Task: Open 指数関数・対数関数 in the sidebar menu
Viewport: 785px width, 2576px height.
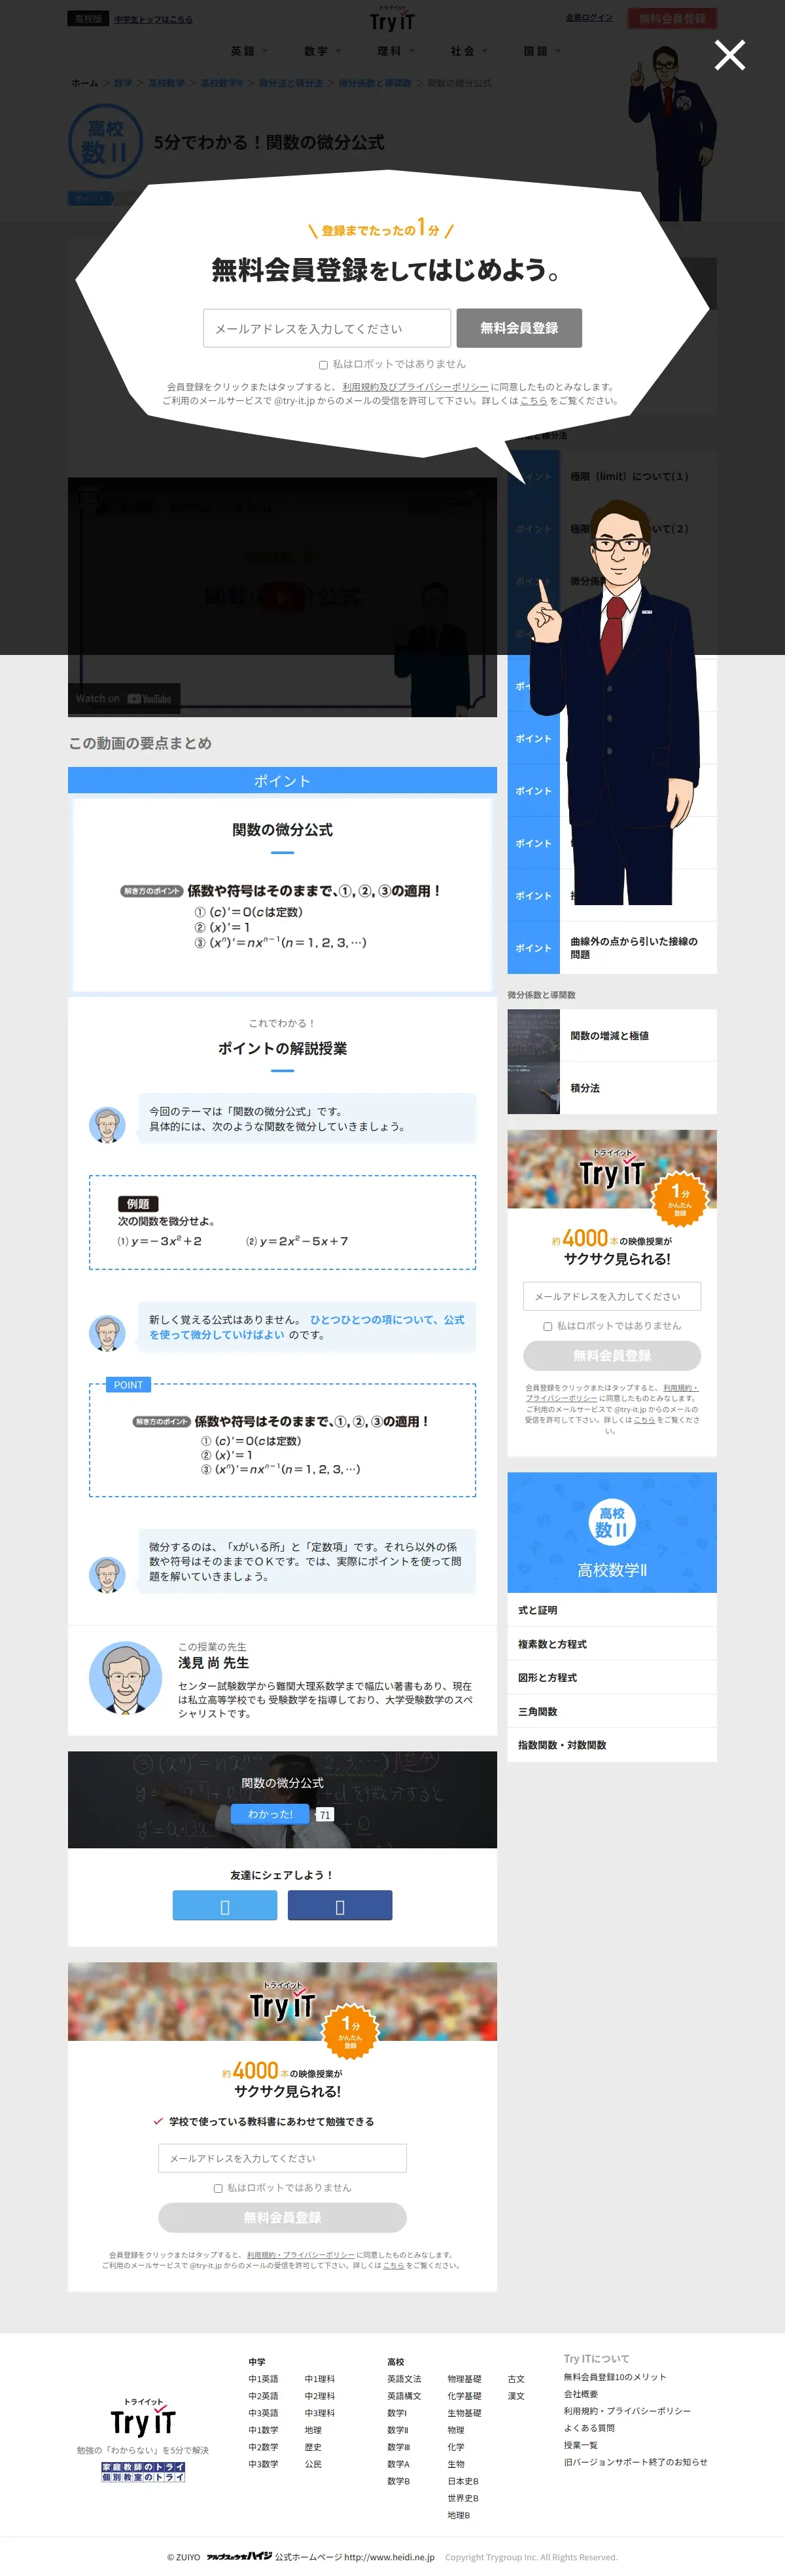Action: pos(612,1745)
